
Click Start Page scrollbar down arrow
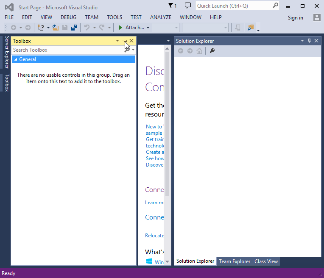pos(168,261)
